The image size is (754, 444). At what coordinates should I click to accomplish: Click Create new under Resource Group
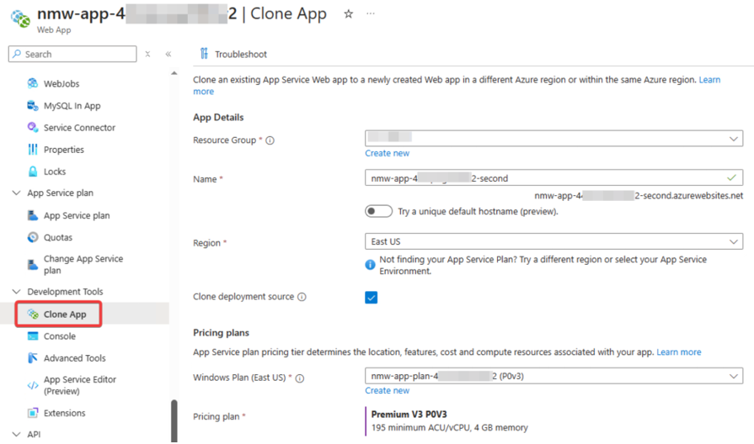coord(387,153)
